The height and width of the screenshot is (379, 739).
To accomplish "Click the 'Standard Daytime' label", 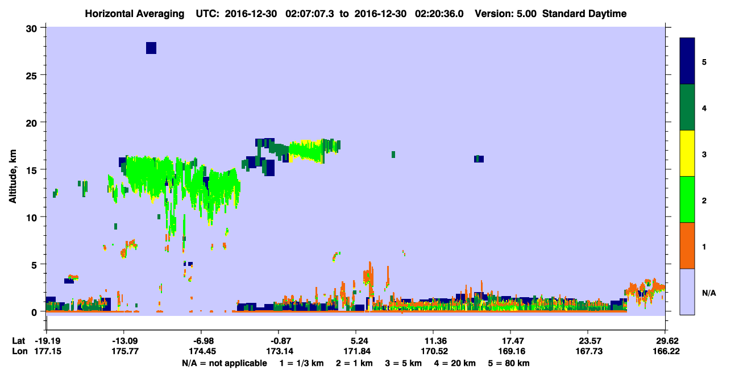I will tap(584, 14).
